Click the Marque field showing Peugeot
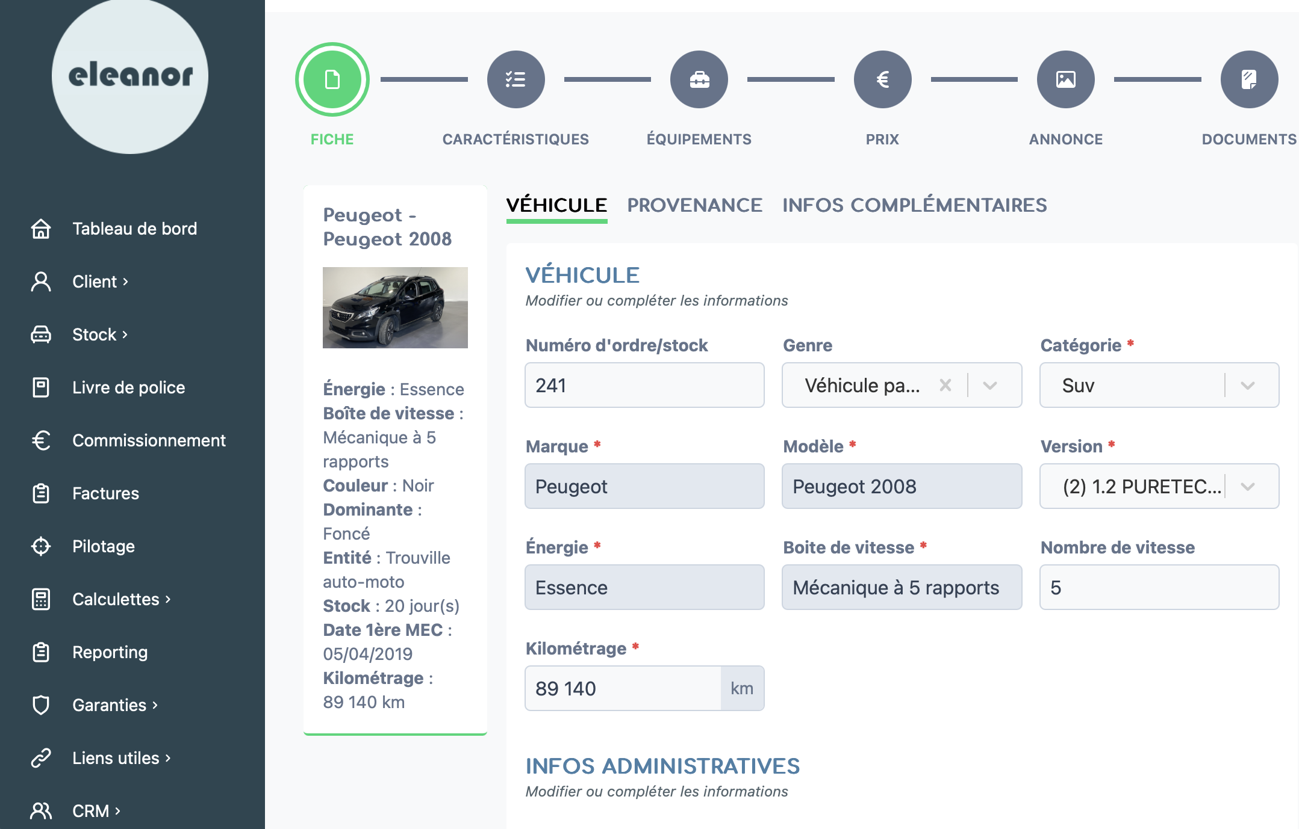Image resolution: width=1299 pixels, height=829 pixels. (644, 486)
